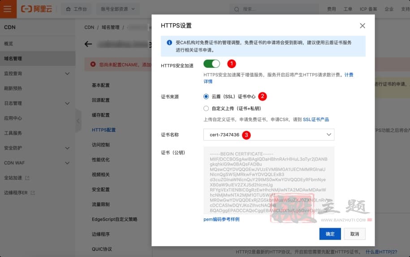Open 刷新预热 in CDN sidebar
The width and height of the screenshot is (410, 257).
(x=13, y=88)
